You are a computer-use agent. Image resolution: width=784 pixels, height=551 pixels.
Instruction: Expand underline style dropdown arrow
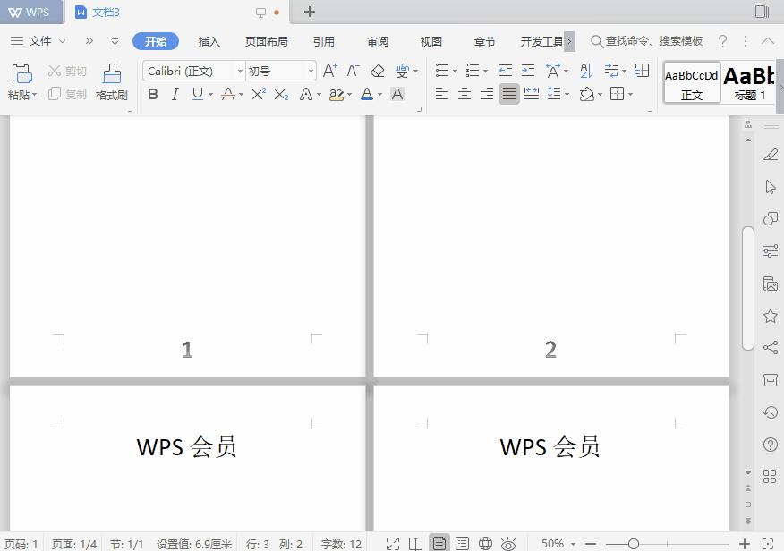tap(210, 95)
